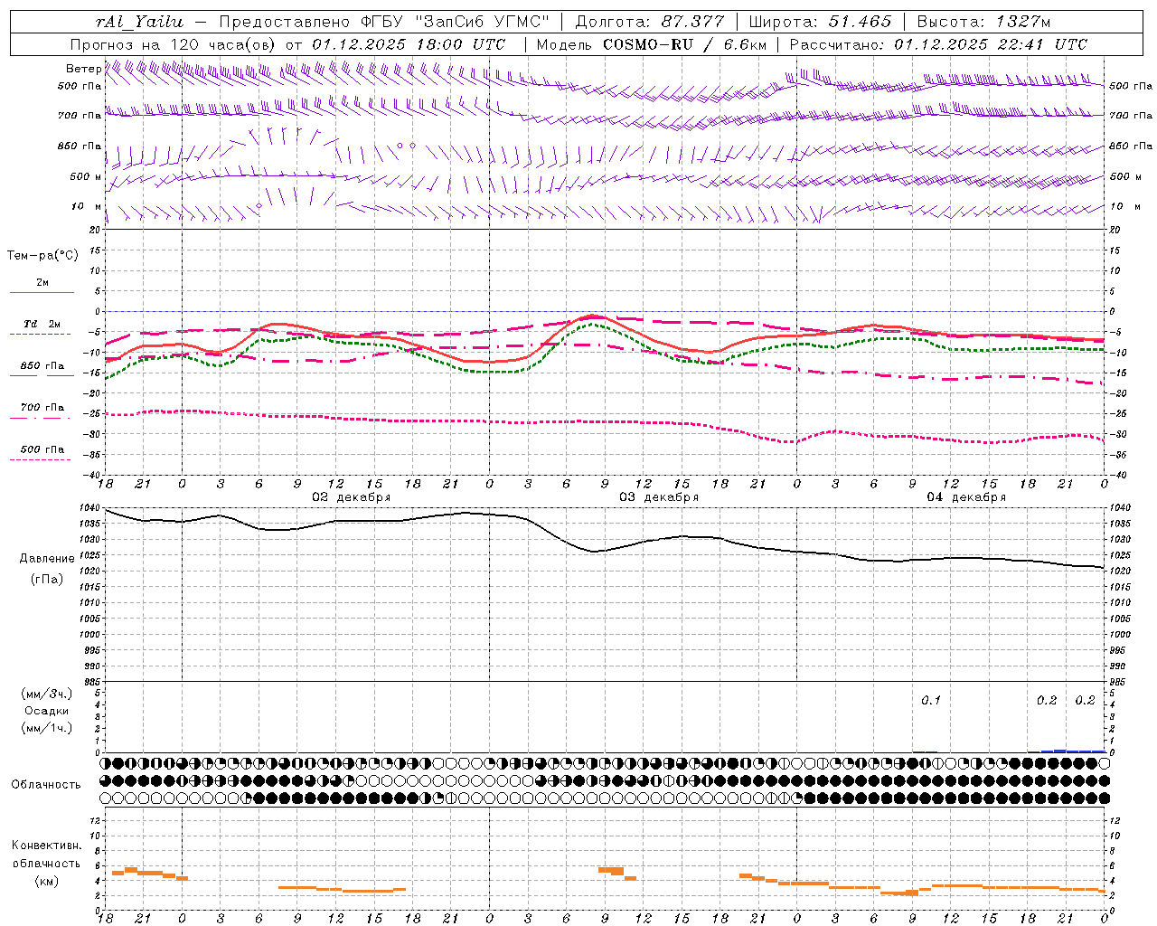Click the date label 04 декабря
Image resolution: width=1157 pixels, height=926 pixels.
[x=966, y=497]
